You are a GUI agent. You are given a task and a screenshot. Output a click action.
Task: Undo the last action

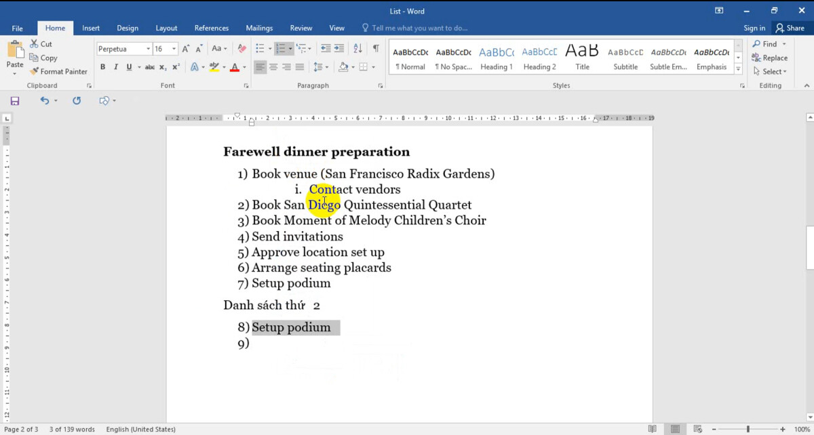point(45,100)
